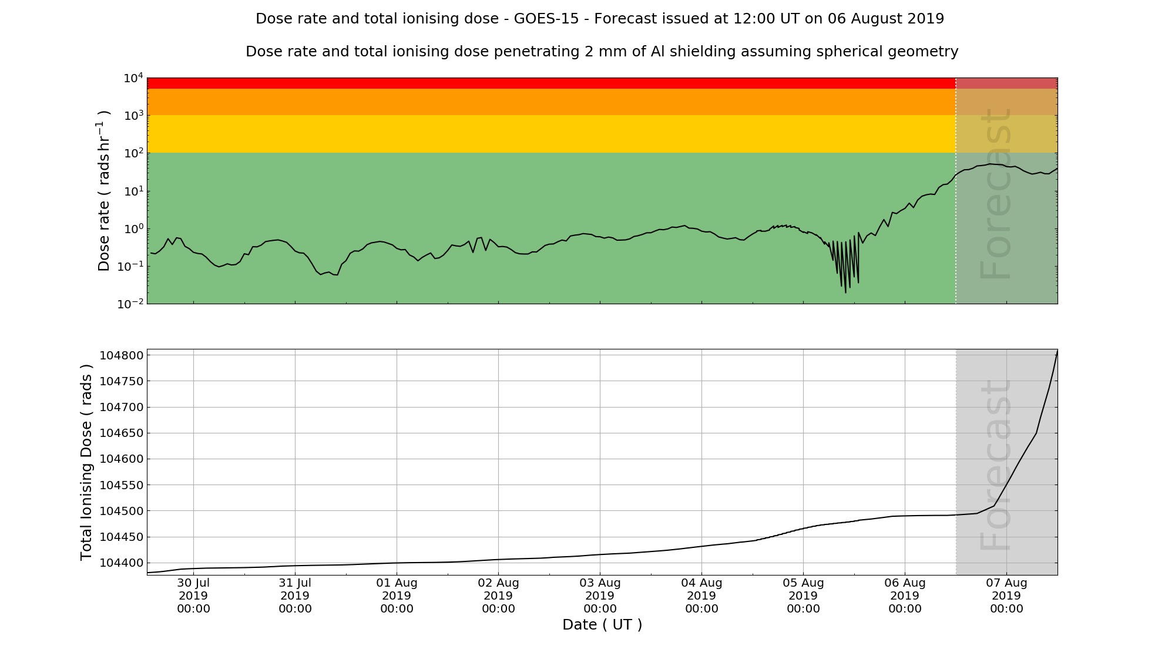The height and width of the screenshot is (646, 1175).
Task: Click the Forecast watermark in the upper chart
Action: tap(996, 194)
